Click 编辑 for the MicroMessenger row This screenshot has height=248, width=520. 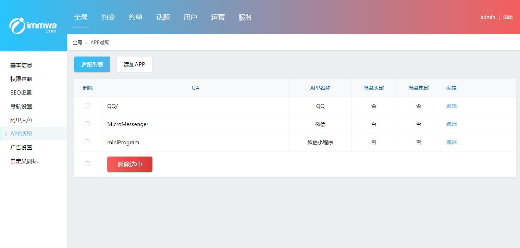point(451,124)
